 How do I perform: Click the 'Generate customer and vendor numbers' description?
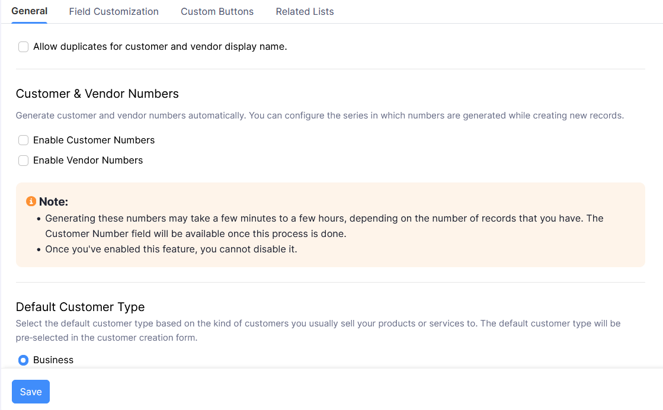point(319,116)
